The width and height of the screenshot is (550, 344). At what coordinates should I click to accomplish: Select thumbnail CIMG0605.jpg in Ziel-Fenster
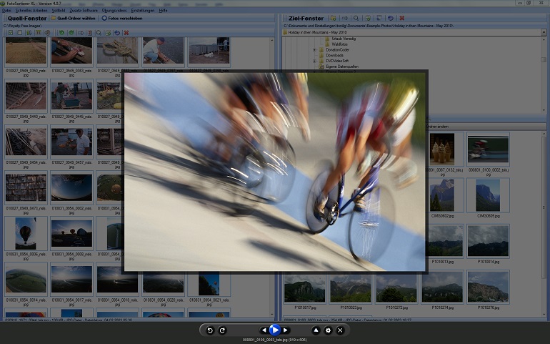click(488, 195)
